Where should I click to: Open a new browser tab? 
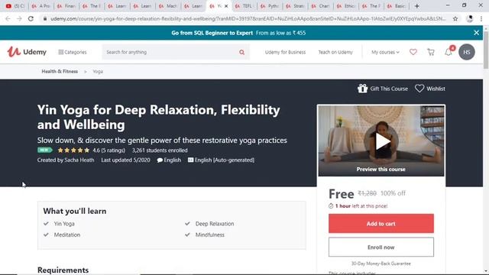[417, 6]
